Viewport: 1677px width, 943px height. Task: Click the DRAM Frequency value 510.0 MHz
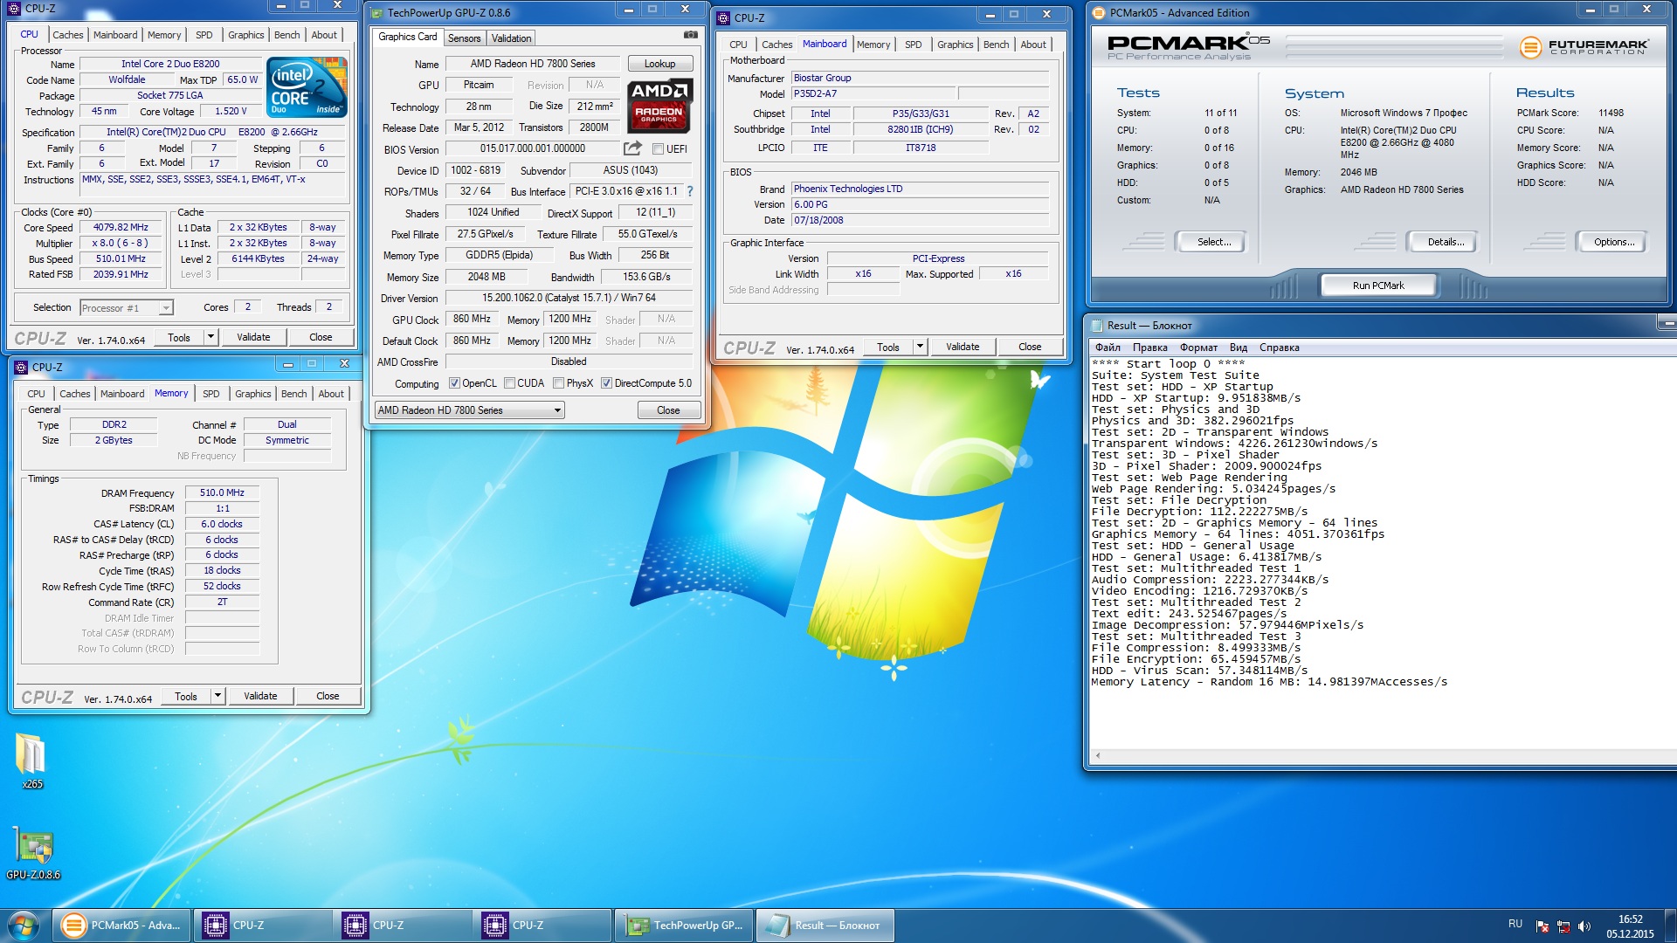click(222, 492)
